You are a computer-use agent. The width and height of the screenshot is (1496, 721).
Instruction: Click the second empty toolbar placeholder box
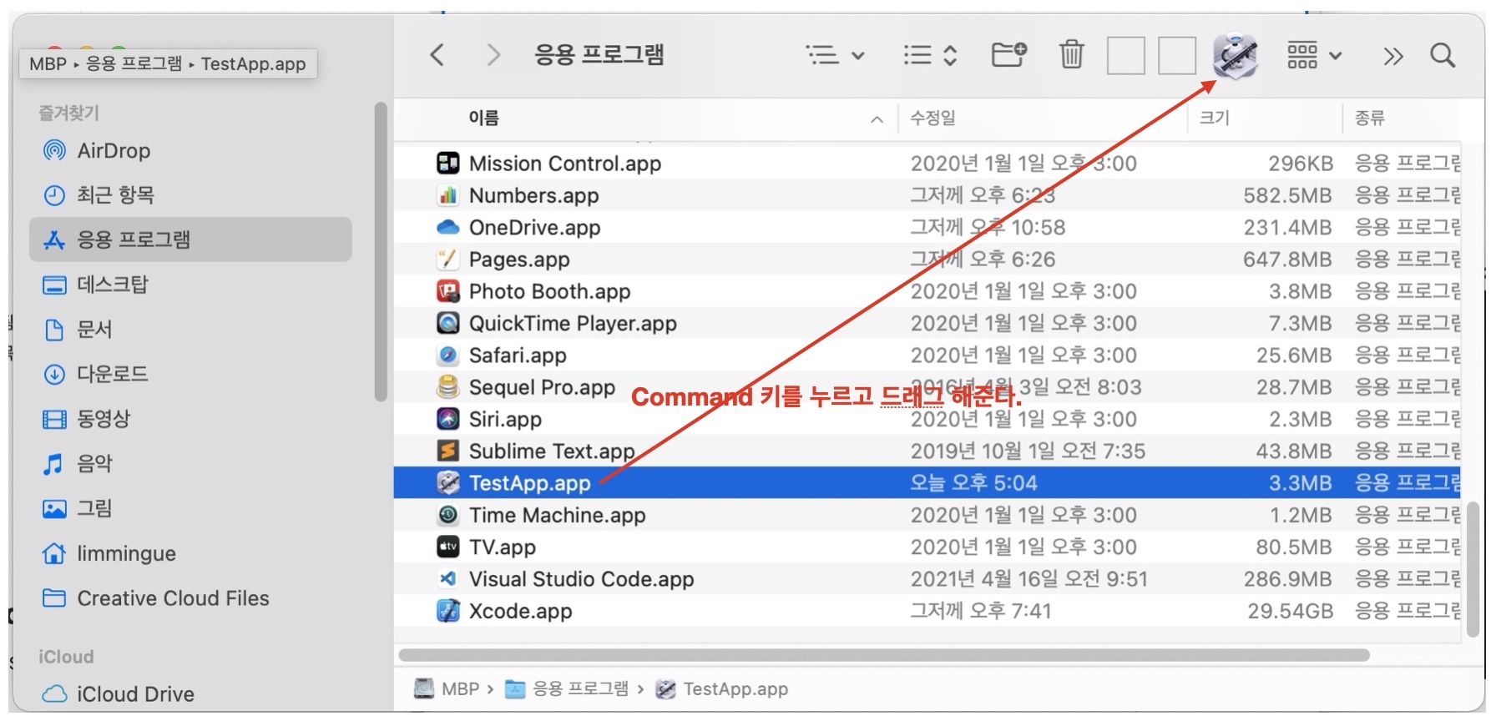coord(1177,56)
